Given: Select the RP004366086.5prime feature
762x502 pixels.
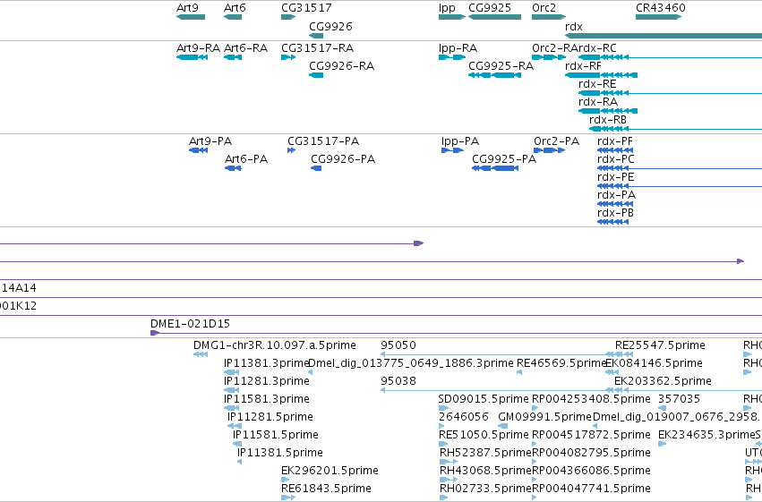Looking at the screenshot, I should (535, 480).
